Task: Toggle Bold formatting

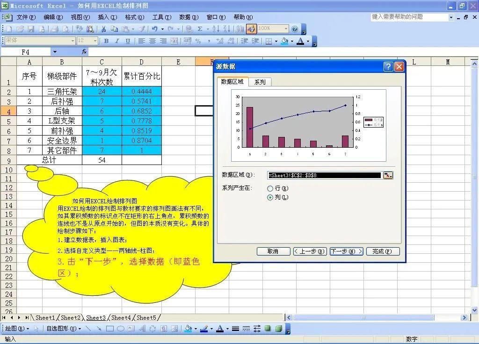Action: [106, 41]
